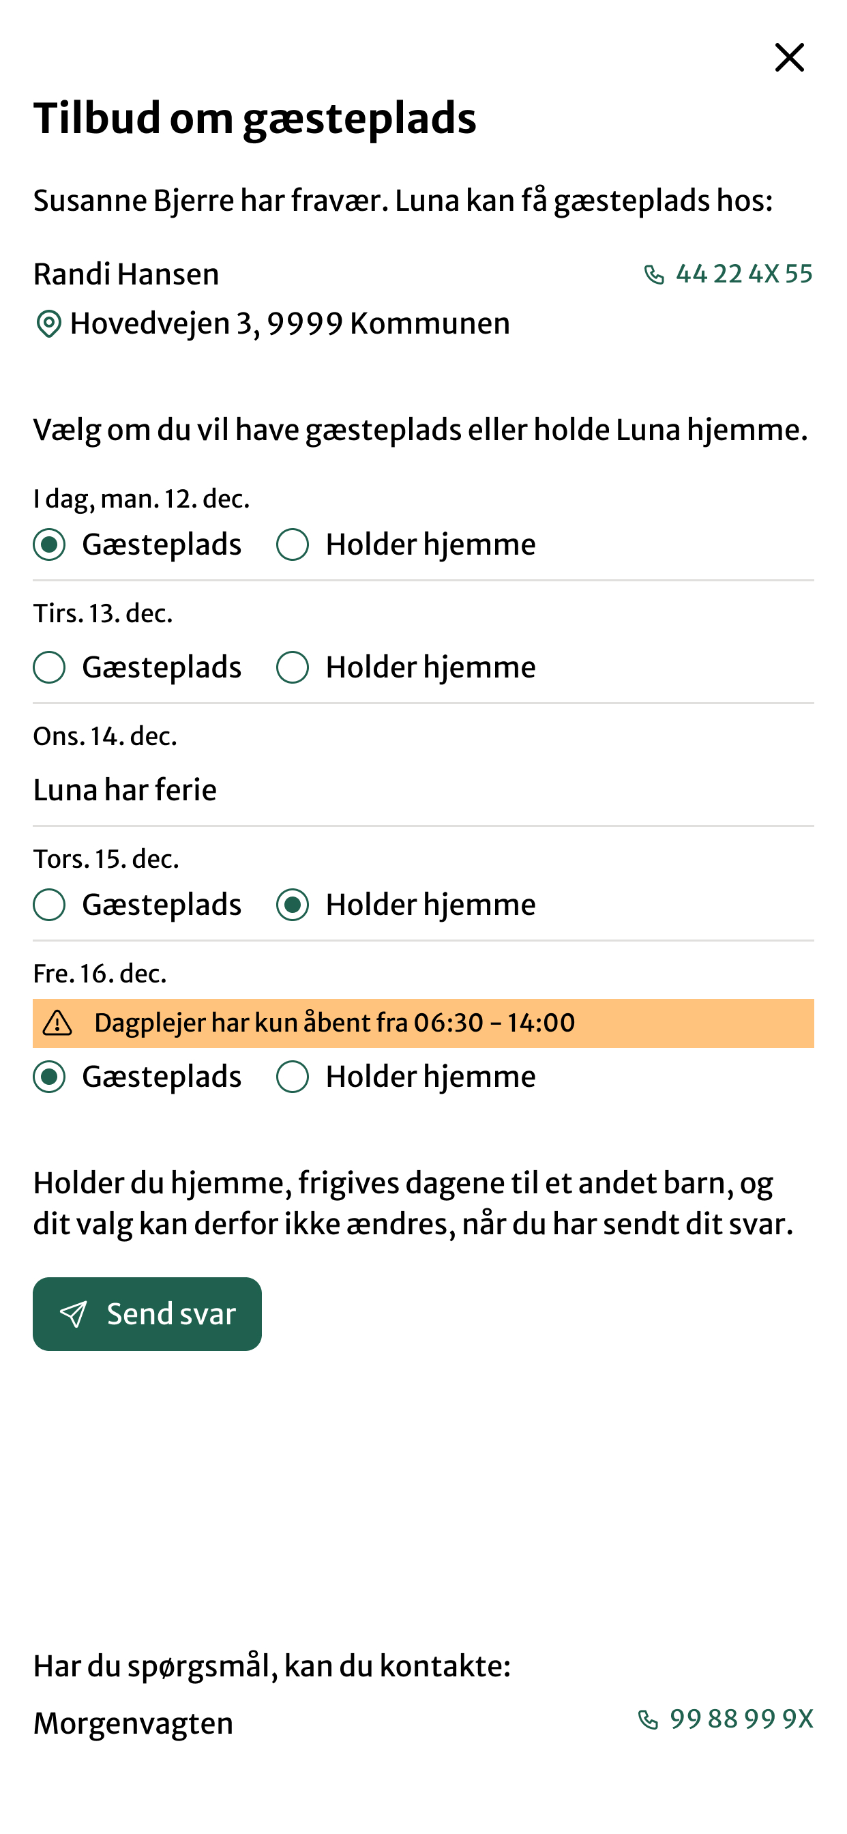Tap the location pin icon by Hovedvejen 3
The width and height of the screenshot is (847, 1834).
[48, 325]
